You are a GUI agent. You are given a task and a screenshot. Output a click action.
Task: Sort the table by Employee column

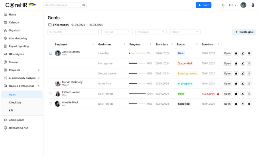[x=93, y=44]
